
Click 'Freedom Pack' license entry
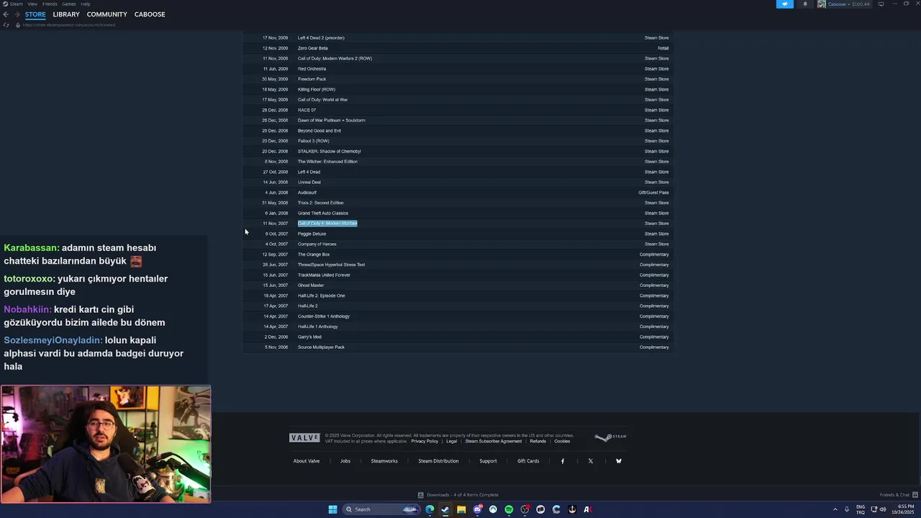(x=312, y=79)
